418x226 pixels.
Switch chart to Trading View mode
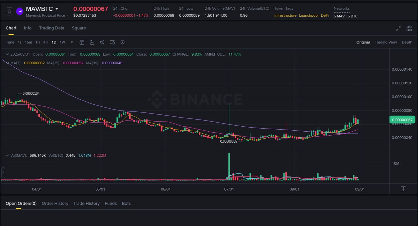coord(386,42)
